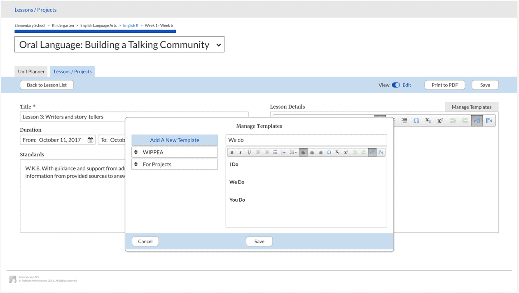The width and height of the screenshot is (519, 293).
Task: Click the Standards text box
Action: tap(73, 196)
